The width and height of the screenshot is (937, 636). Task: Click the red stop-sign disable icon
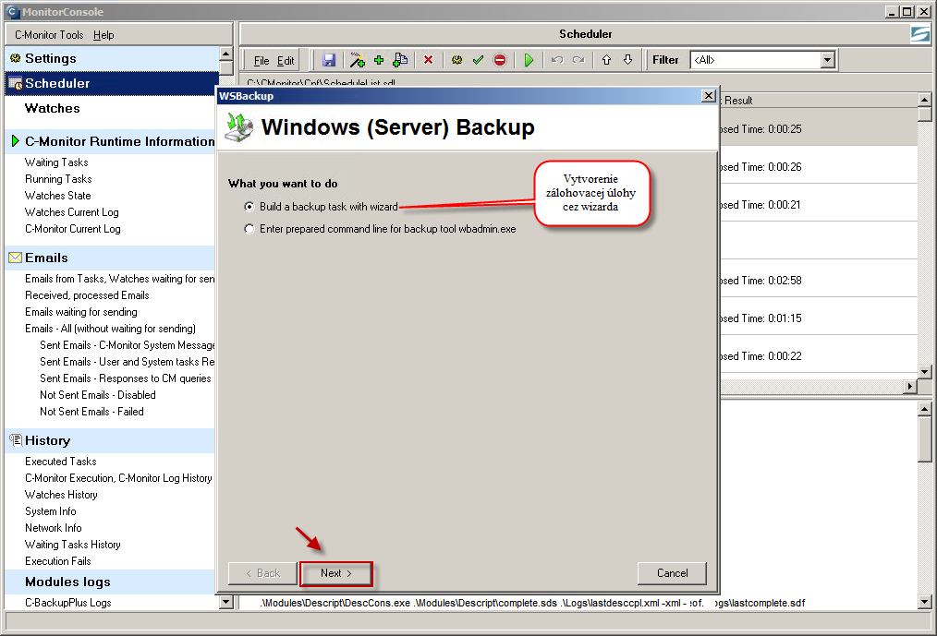pos(500,60)
